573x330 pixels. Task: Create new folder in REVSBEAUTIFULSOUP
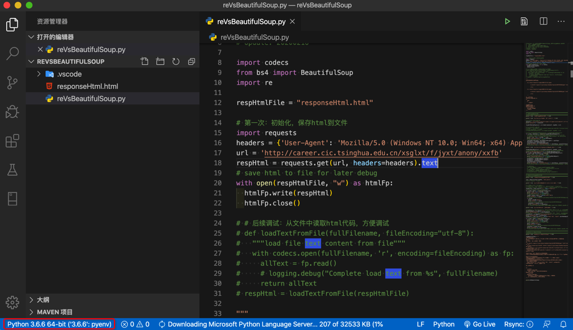pyautogui.click(x=160, y=61)
